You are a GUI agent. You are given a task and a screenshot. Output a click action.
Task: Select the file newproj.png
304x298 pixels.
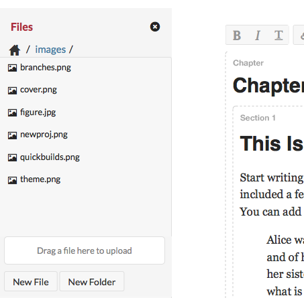pyautogui.click(x=44, y=135)
